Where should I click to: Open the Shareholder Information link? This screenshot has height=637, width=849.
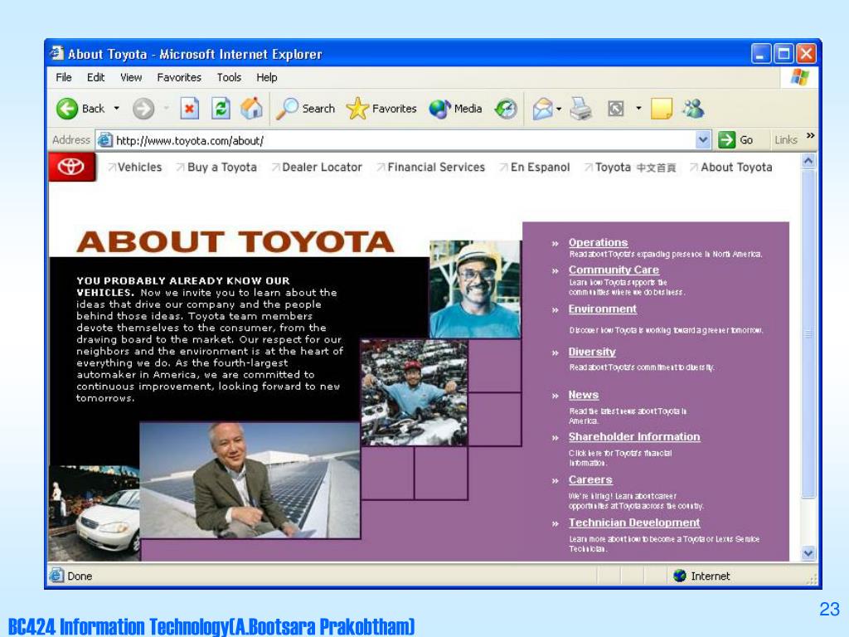(x=634, y=436)
